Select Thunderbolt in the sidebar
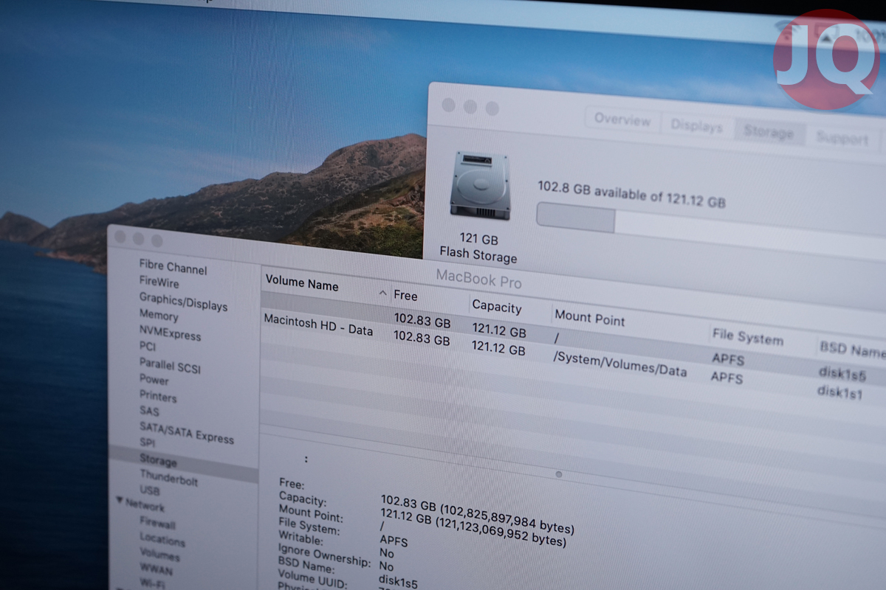The height and width of the screenshot is (590, 886). 168,478
